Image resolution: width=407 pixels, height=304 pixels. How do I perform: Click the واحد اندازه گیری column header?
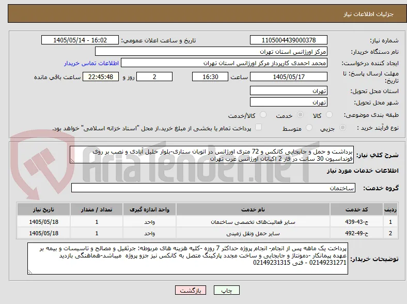[149, 209]
